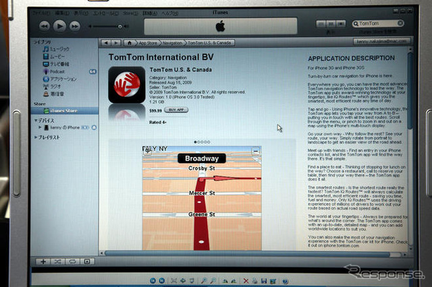This screenshot has width=432, height=287.
Task: Open the App Store breadcrumb
Action: (x=148, y=43)
